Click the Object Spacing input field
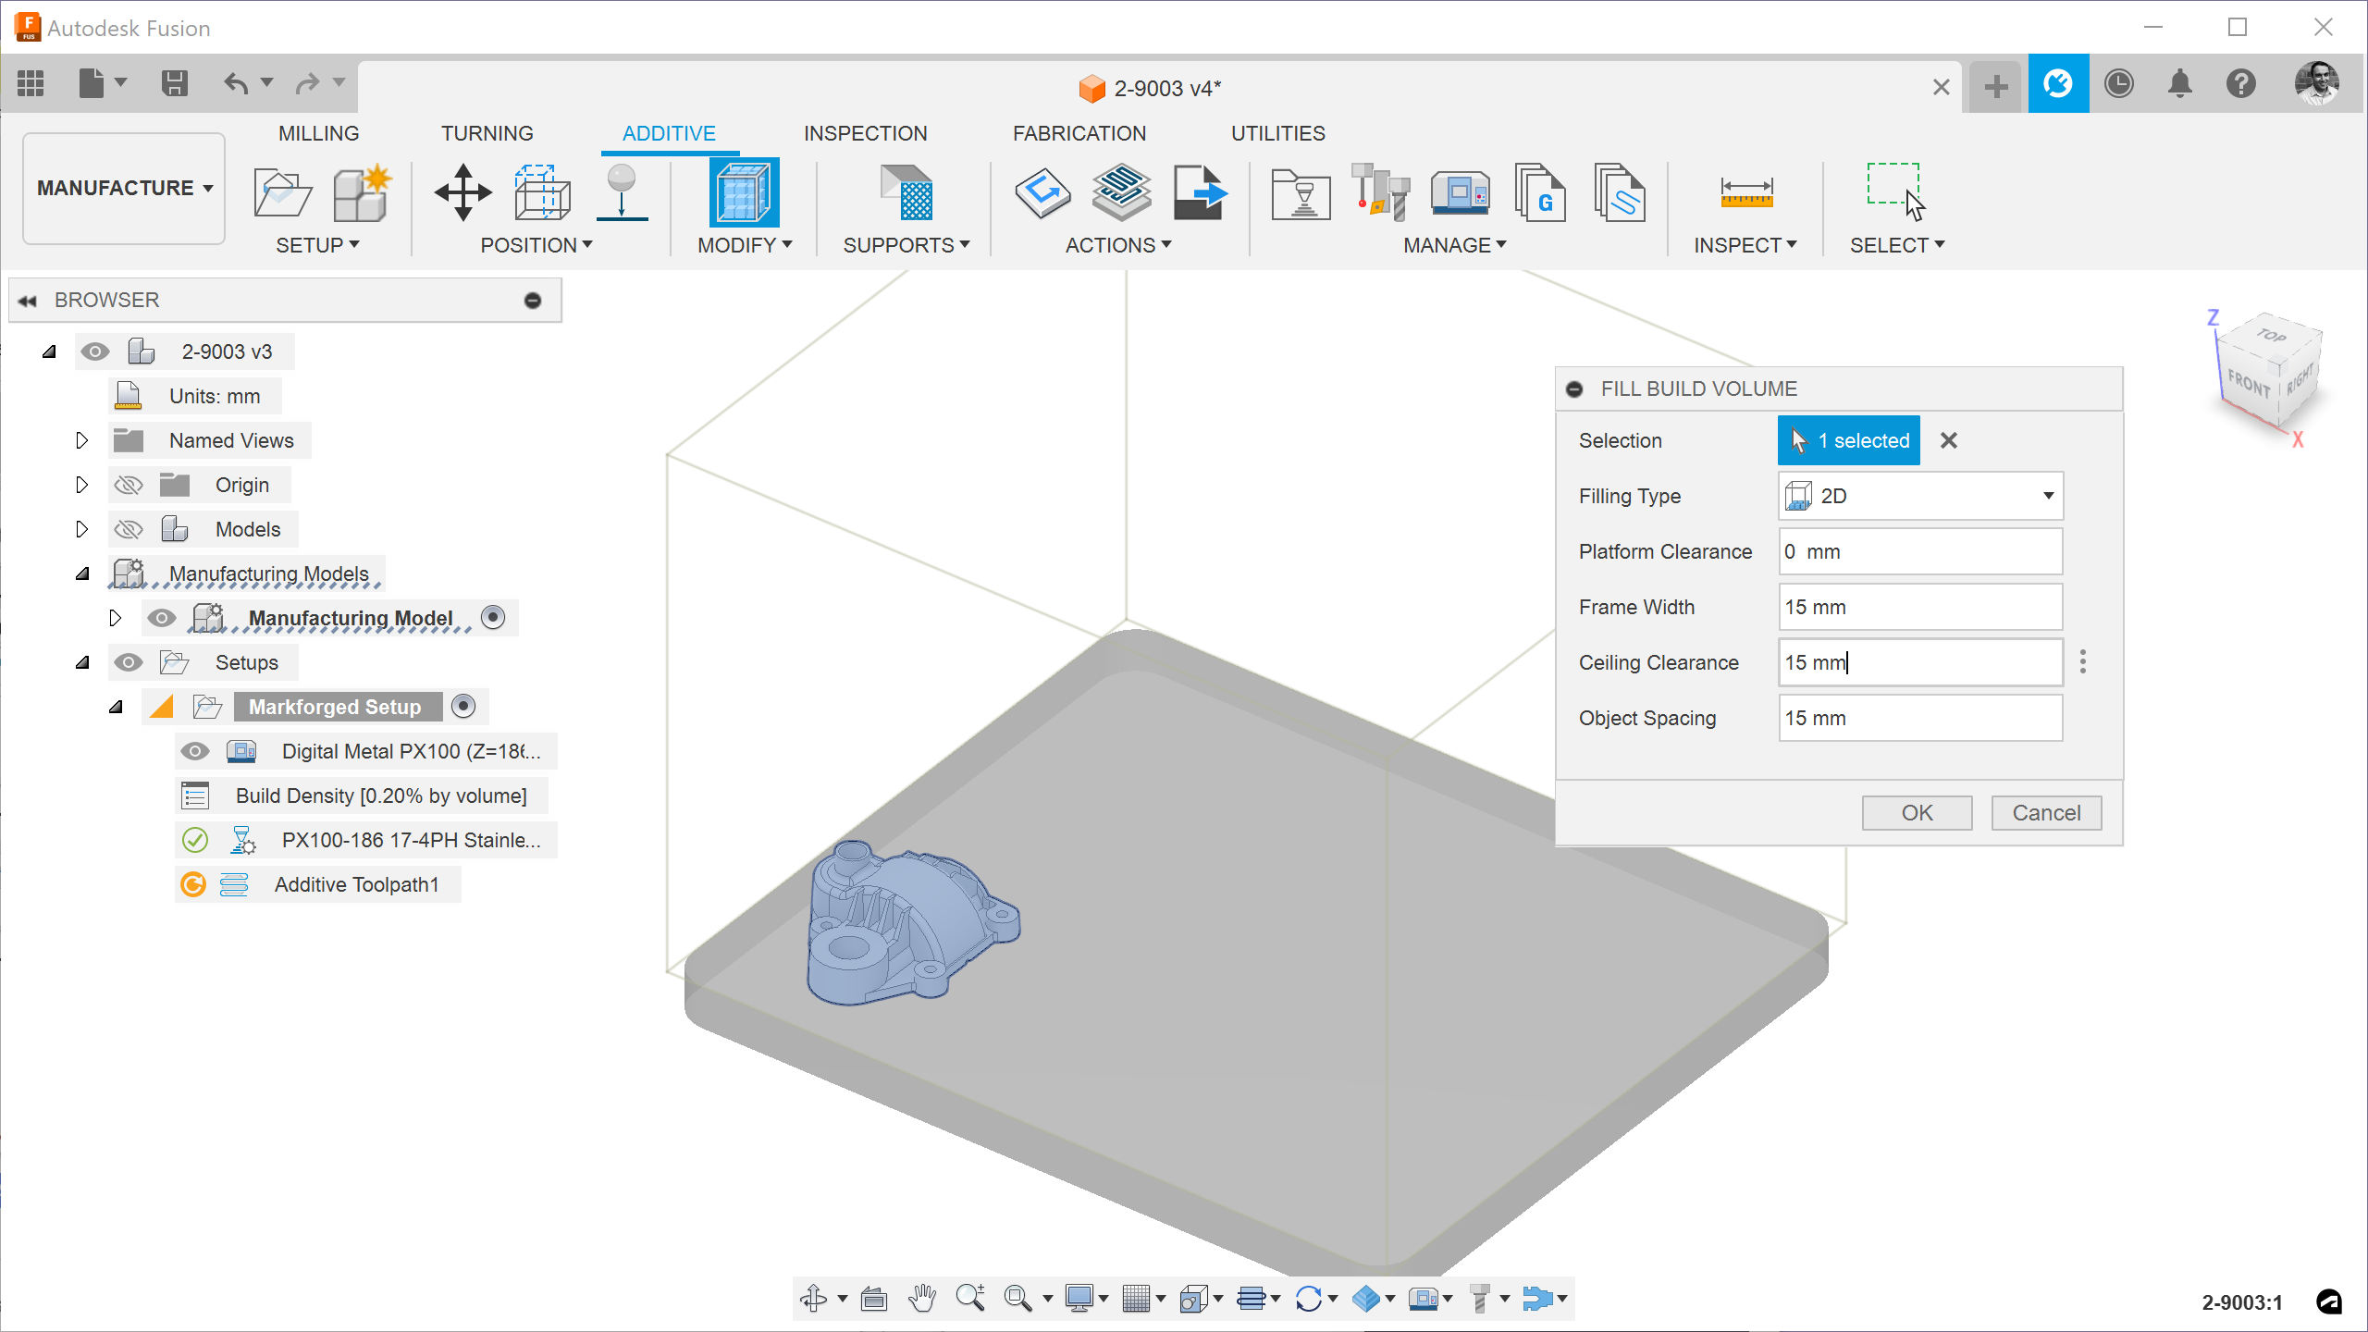 click(1920, 718)
